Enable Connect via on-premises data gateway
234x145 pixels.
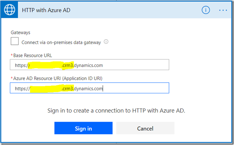click(15, 41)
